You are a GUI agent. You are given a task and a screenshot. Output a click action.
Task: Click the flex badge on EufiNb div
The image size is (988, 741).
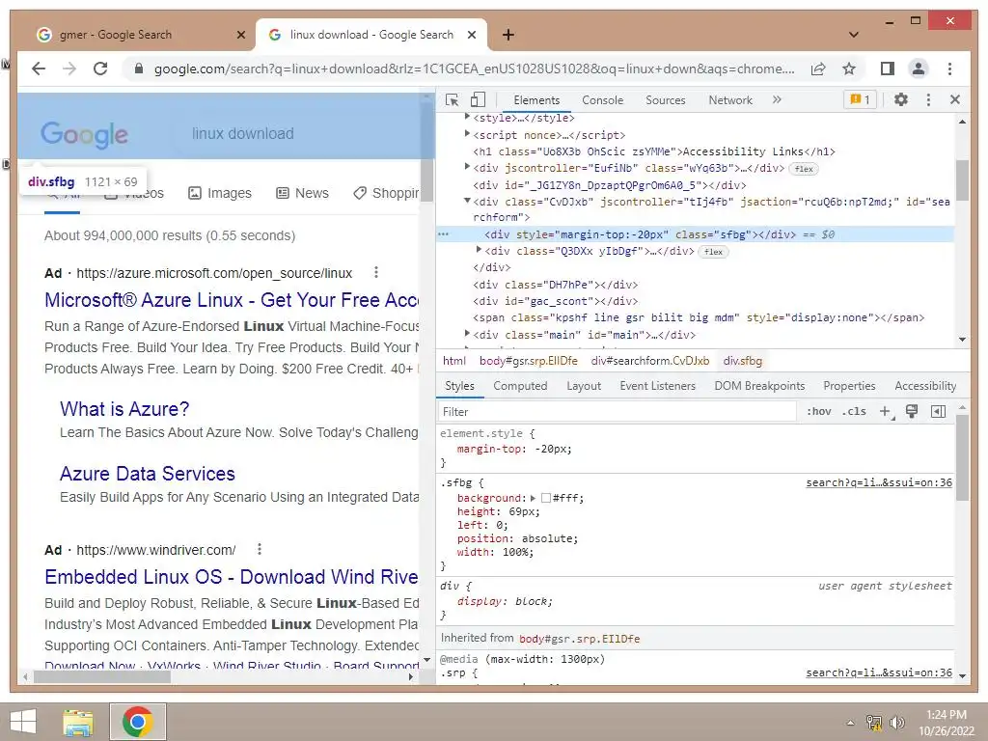point(804,169)
